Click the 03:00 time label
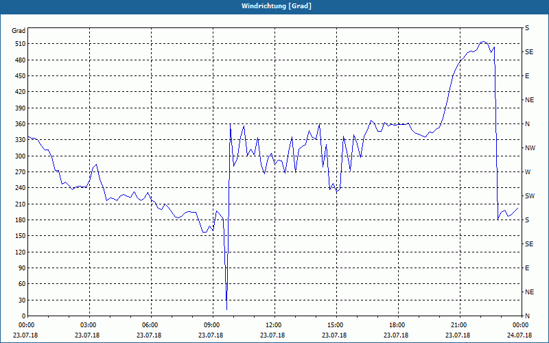The image size is (549, 343). click(90, 324)
